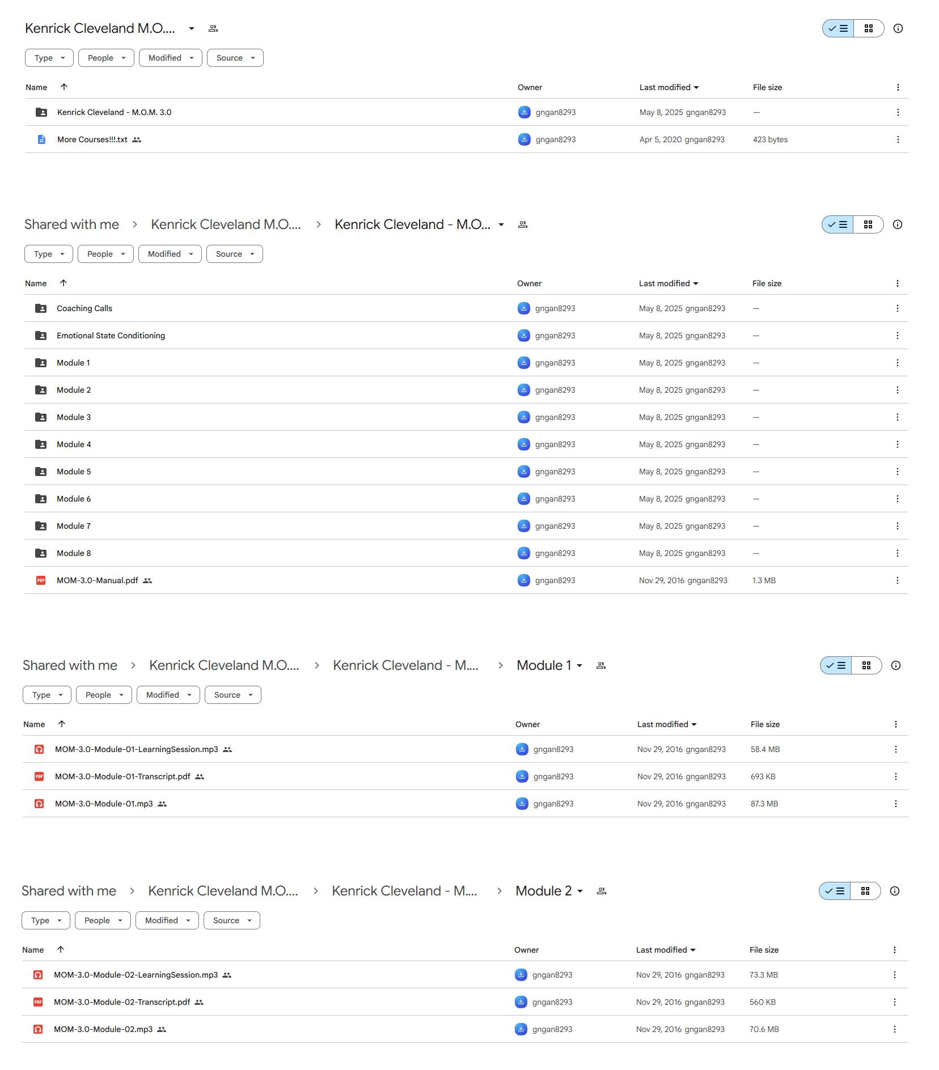The image size is (939, 1070).
Task: Open Type filter above More Courses!!!.txt
Action: [49, 58]
